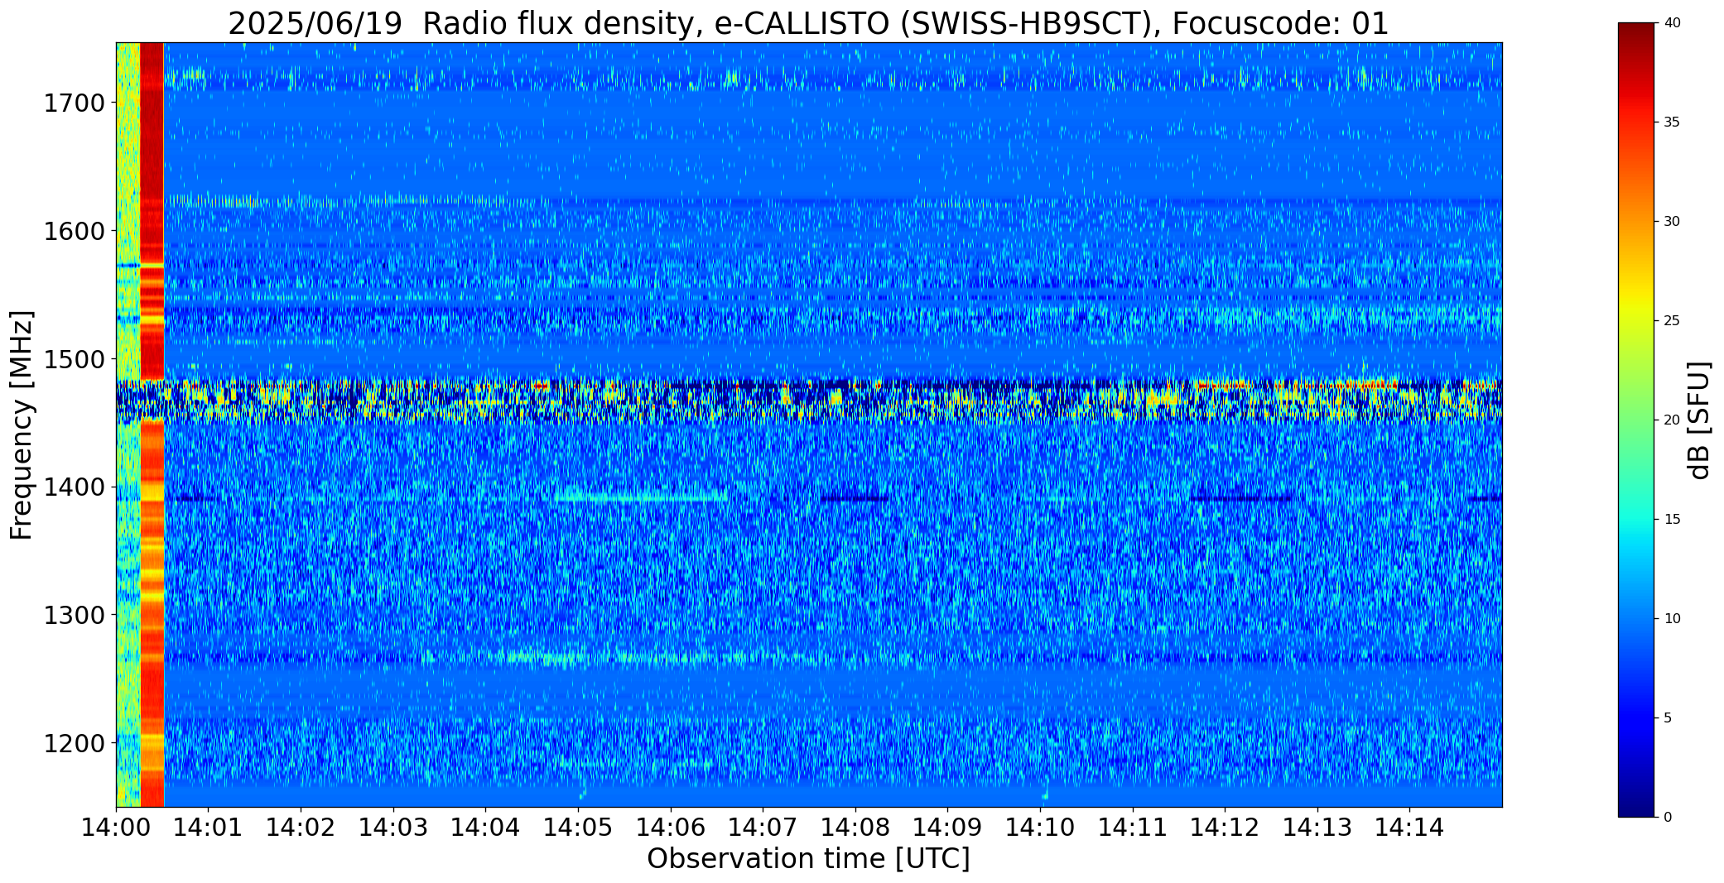The width and height of the screenshot is (1724, 883).
Task: Click the 14:13 time tick label
Action: [x=1317, y=827]
